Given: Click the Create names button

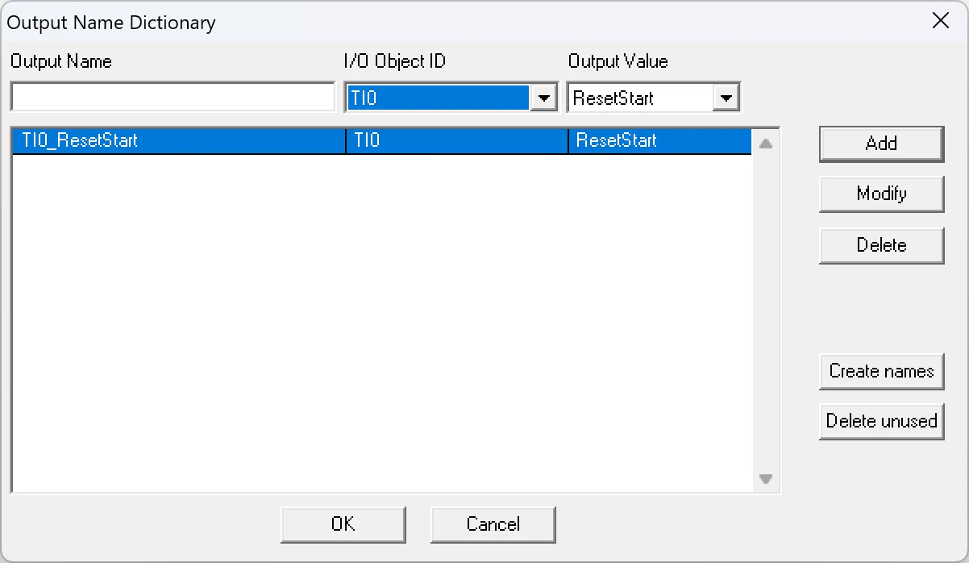Looking at the screenshot, I should tap(880, 371).
